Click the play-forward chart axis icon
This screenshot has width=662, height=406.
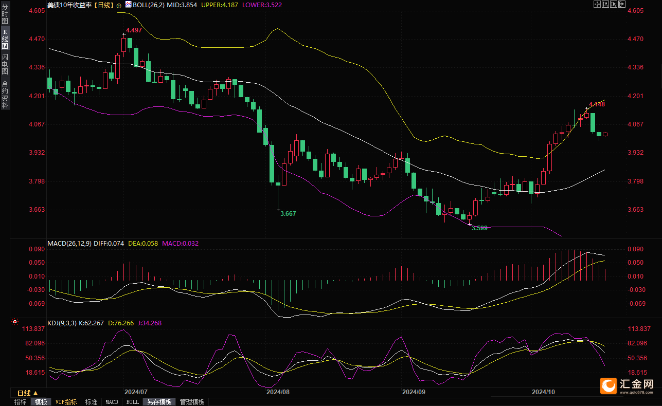coord(614,4)
